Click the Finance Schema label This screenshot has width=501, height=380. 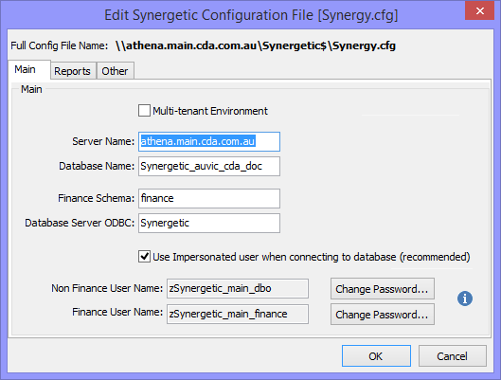(x=97, y=198)
